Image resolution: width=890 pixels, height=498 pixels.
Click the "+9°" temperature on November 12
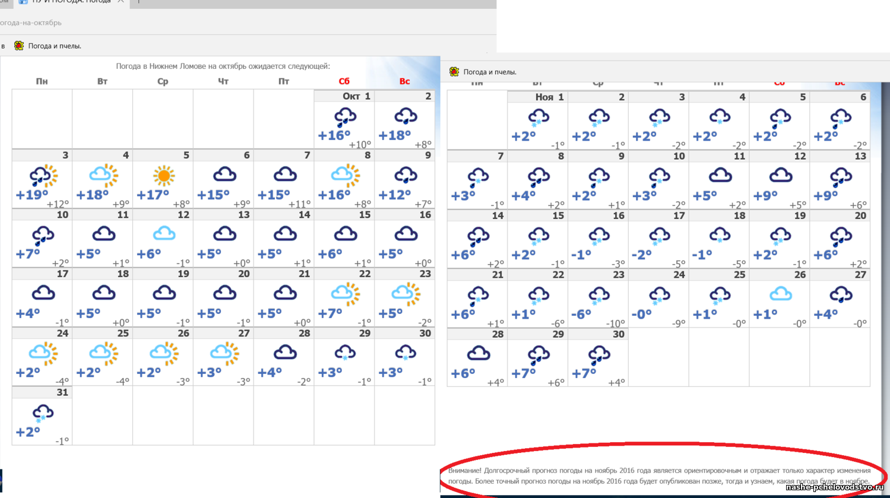tap(765, 196)
